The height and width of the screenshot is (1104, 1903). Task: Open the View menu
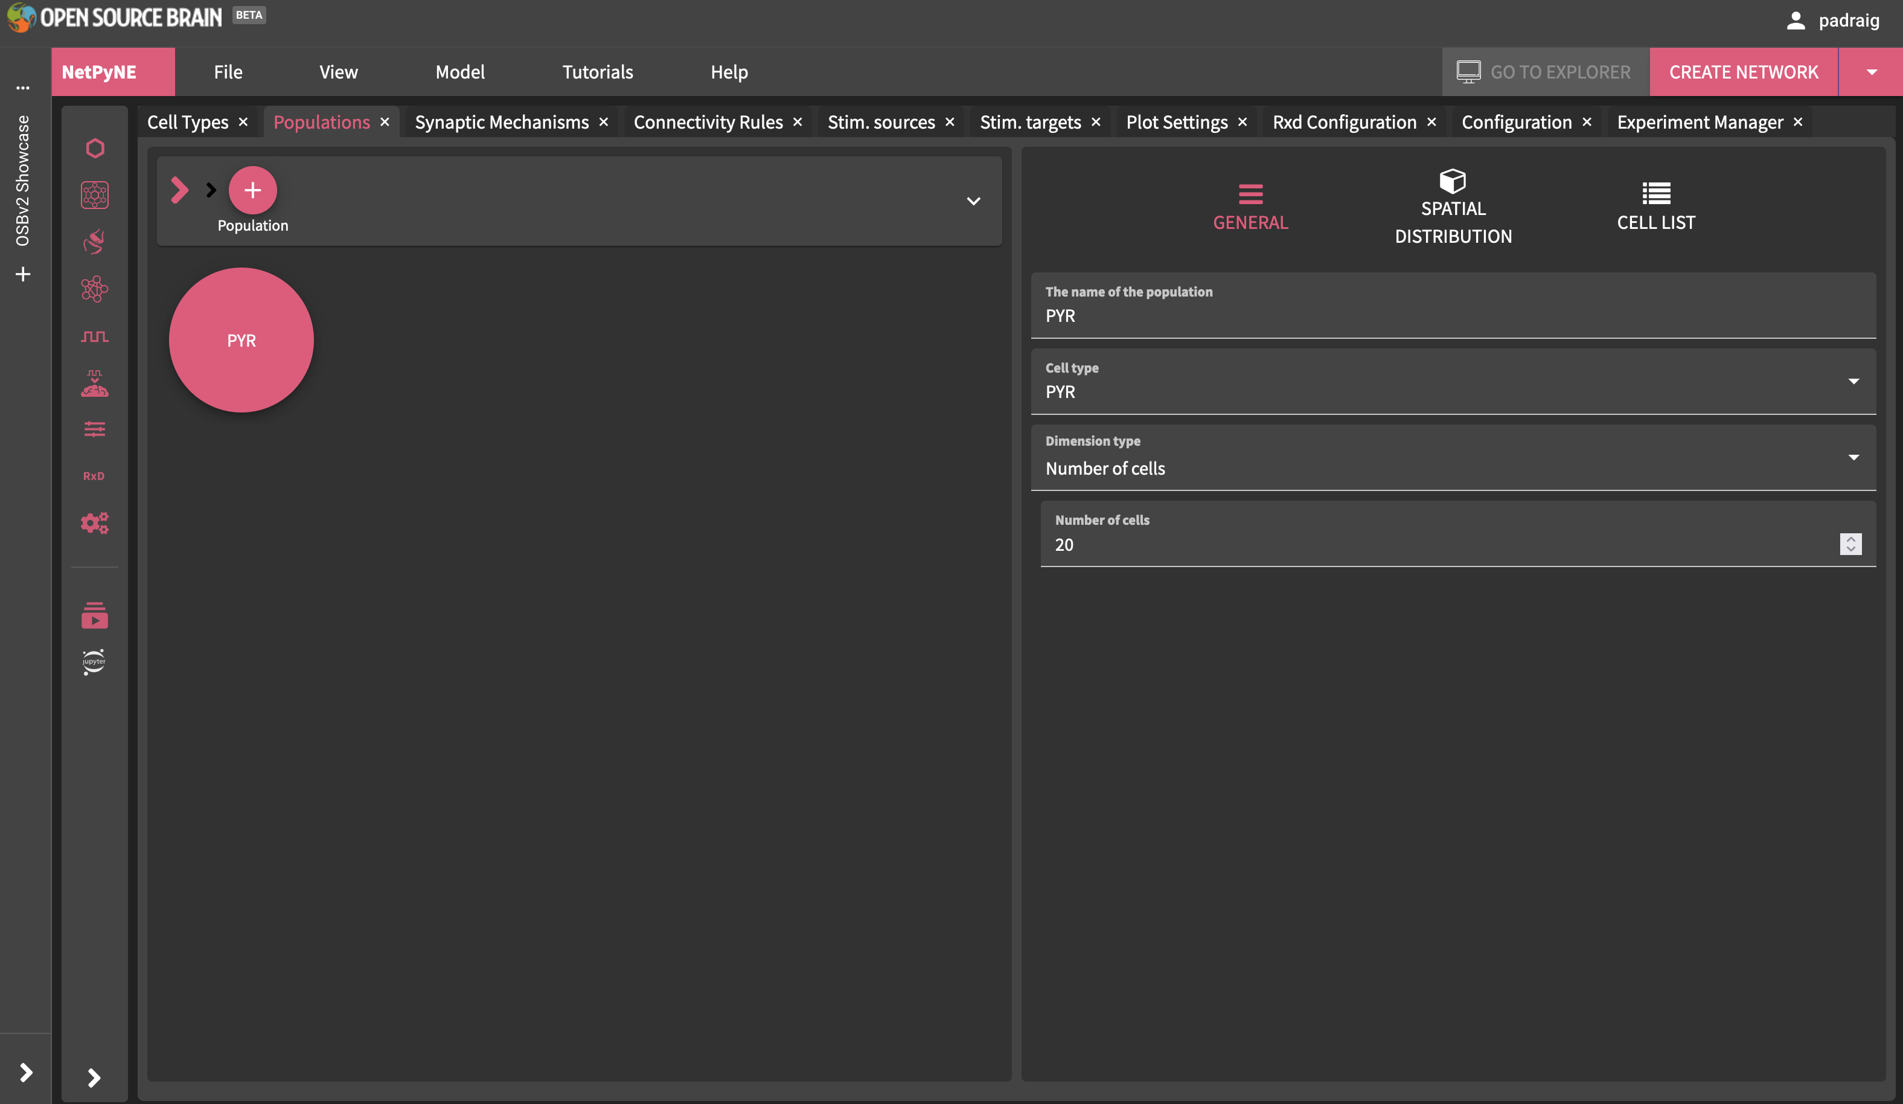(x=338, y=72)
